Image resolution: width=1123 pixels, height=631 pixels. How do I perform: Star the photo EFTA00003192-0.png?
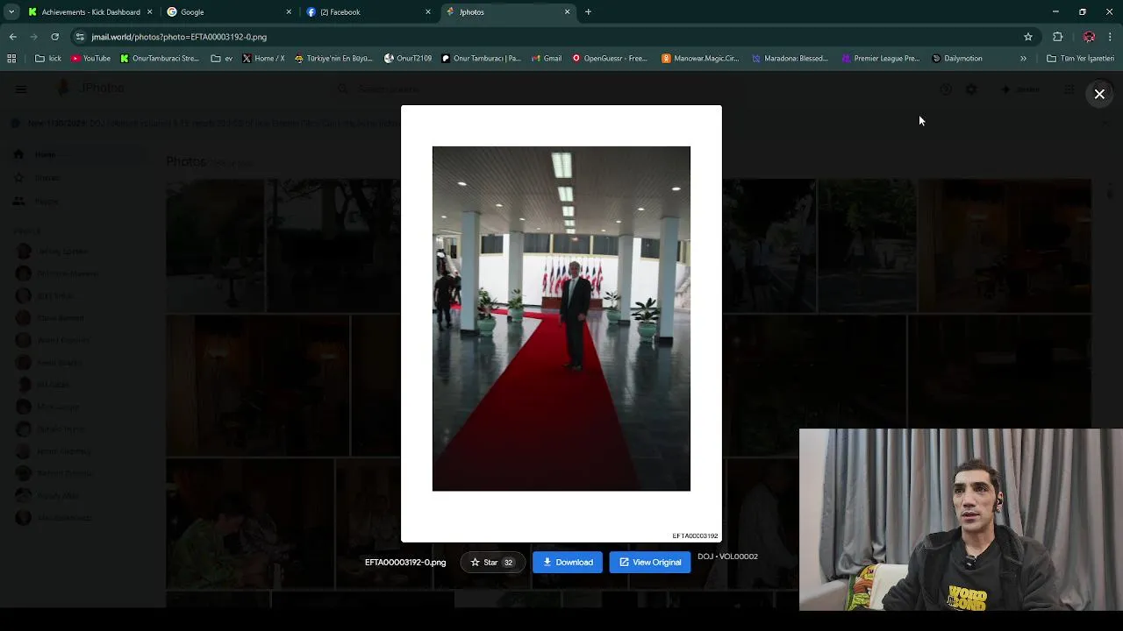tap(492, 563)
